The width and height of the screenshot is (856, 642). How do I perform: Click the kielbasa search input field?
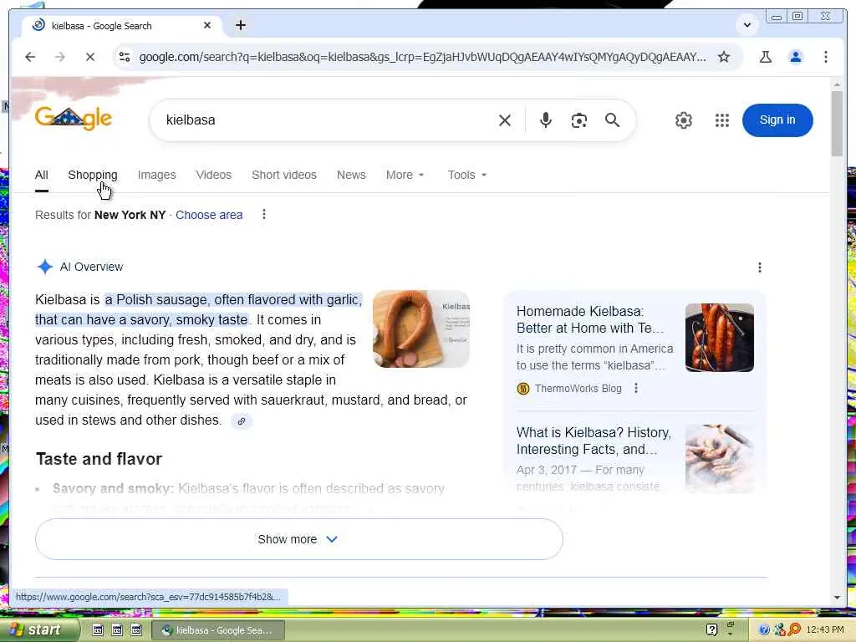(x=328, y=120)
